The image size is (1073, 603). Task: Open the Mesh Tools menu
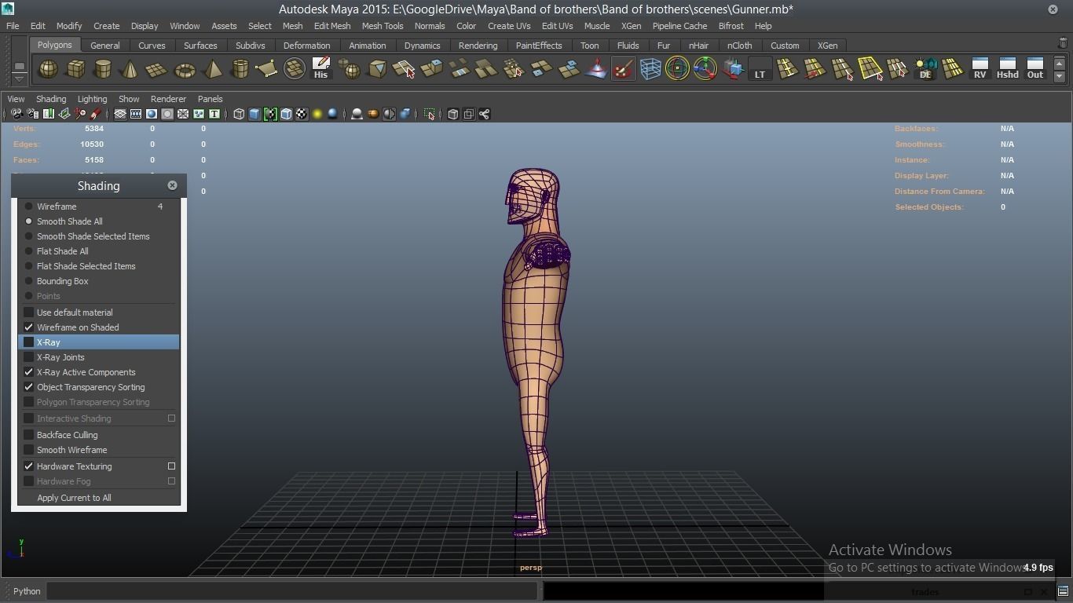[383, 26]
